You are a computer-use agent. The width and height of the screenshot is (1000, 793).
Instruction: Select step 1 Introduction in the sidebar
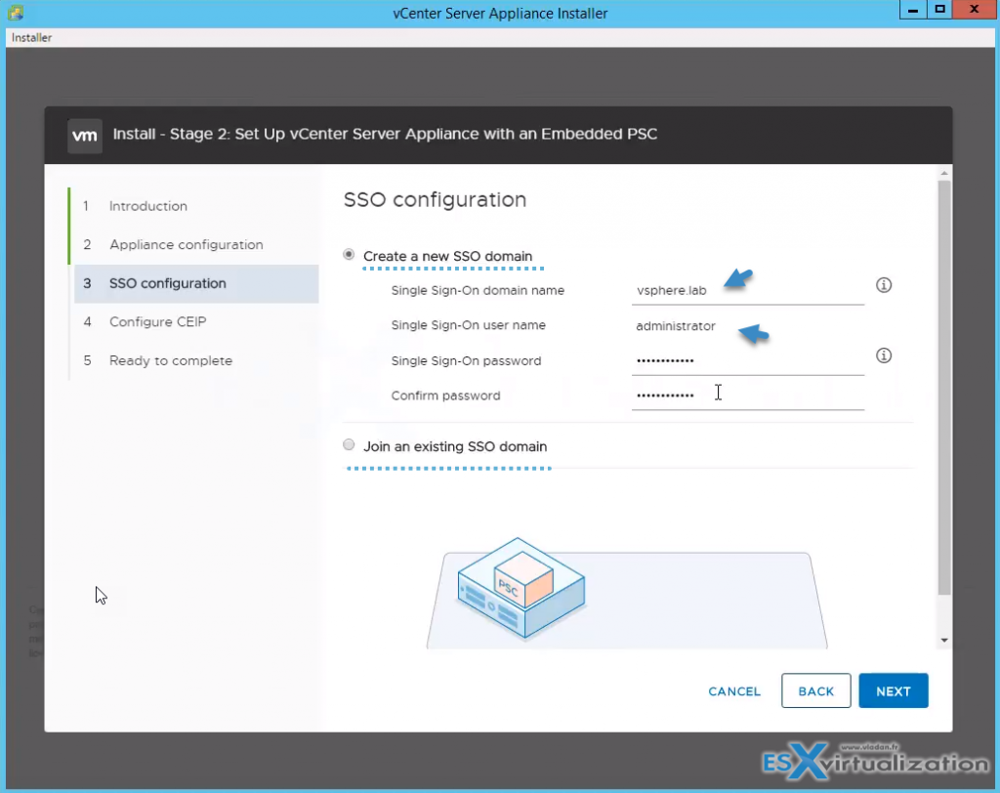[x=147, y=206]
